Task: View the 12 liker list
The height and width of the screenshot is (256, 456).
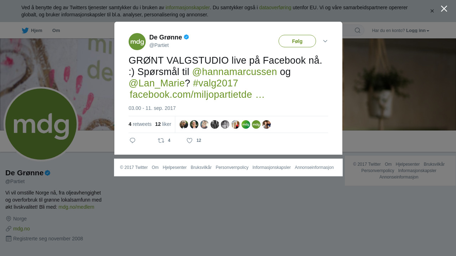Action: click(x=163, y=124)
